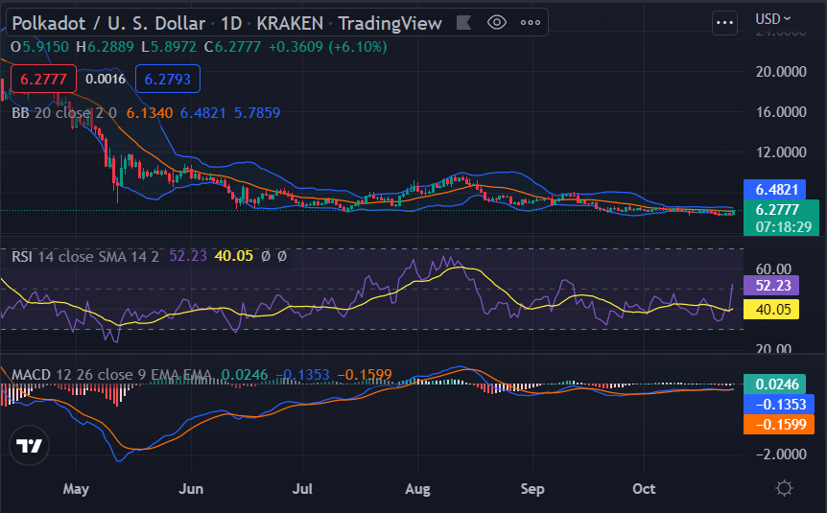Click the Jul label on time axis
Image resolution: width=827 pixels, height=513 pixels.
click(302, 489)
